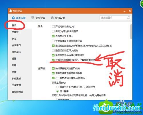Image resolution: width=143 pixels, height=115 pixels.
Task: Uncheck 订阅QQ网购每日精选 checkbox
Action: click(53, 60)
